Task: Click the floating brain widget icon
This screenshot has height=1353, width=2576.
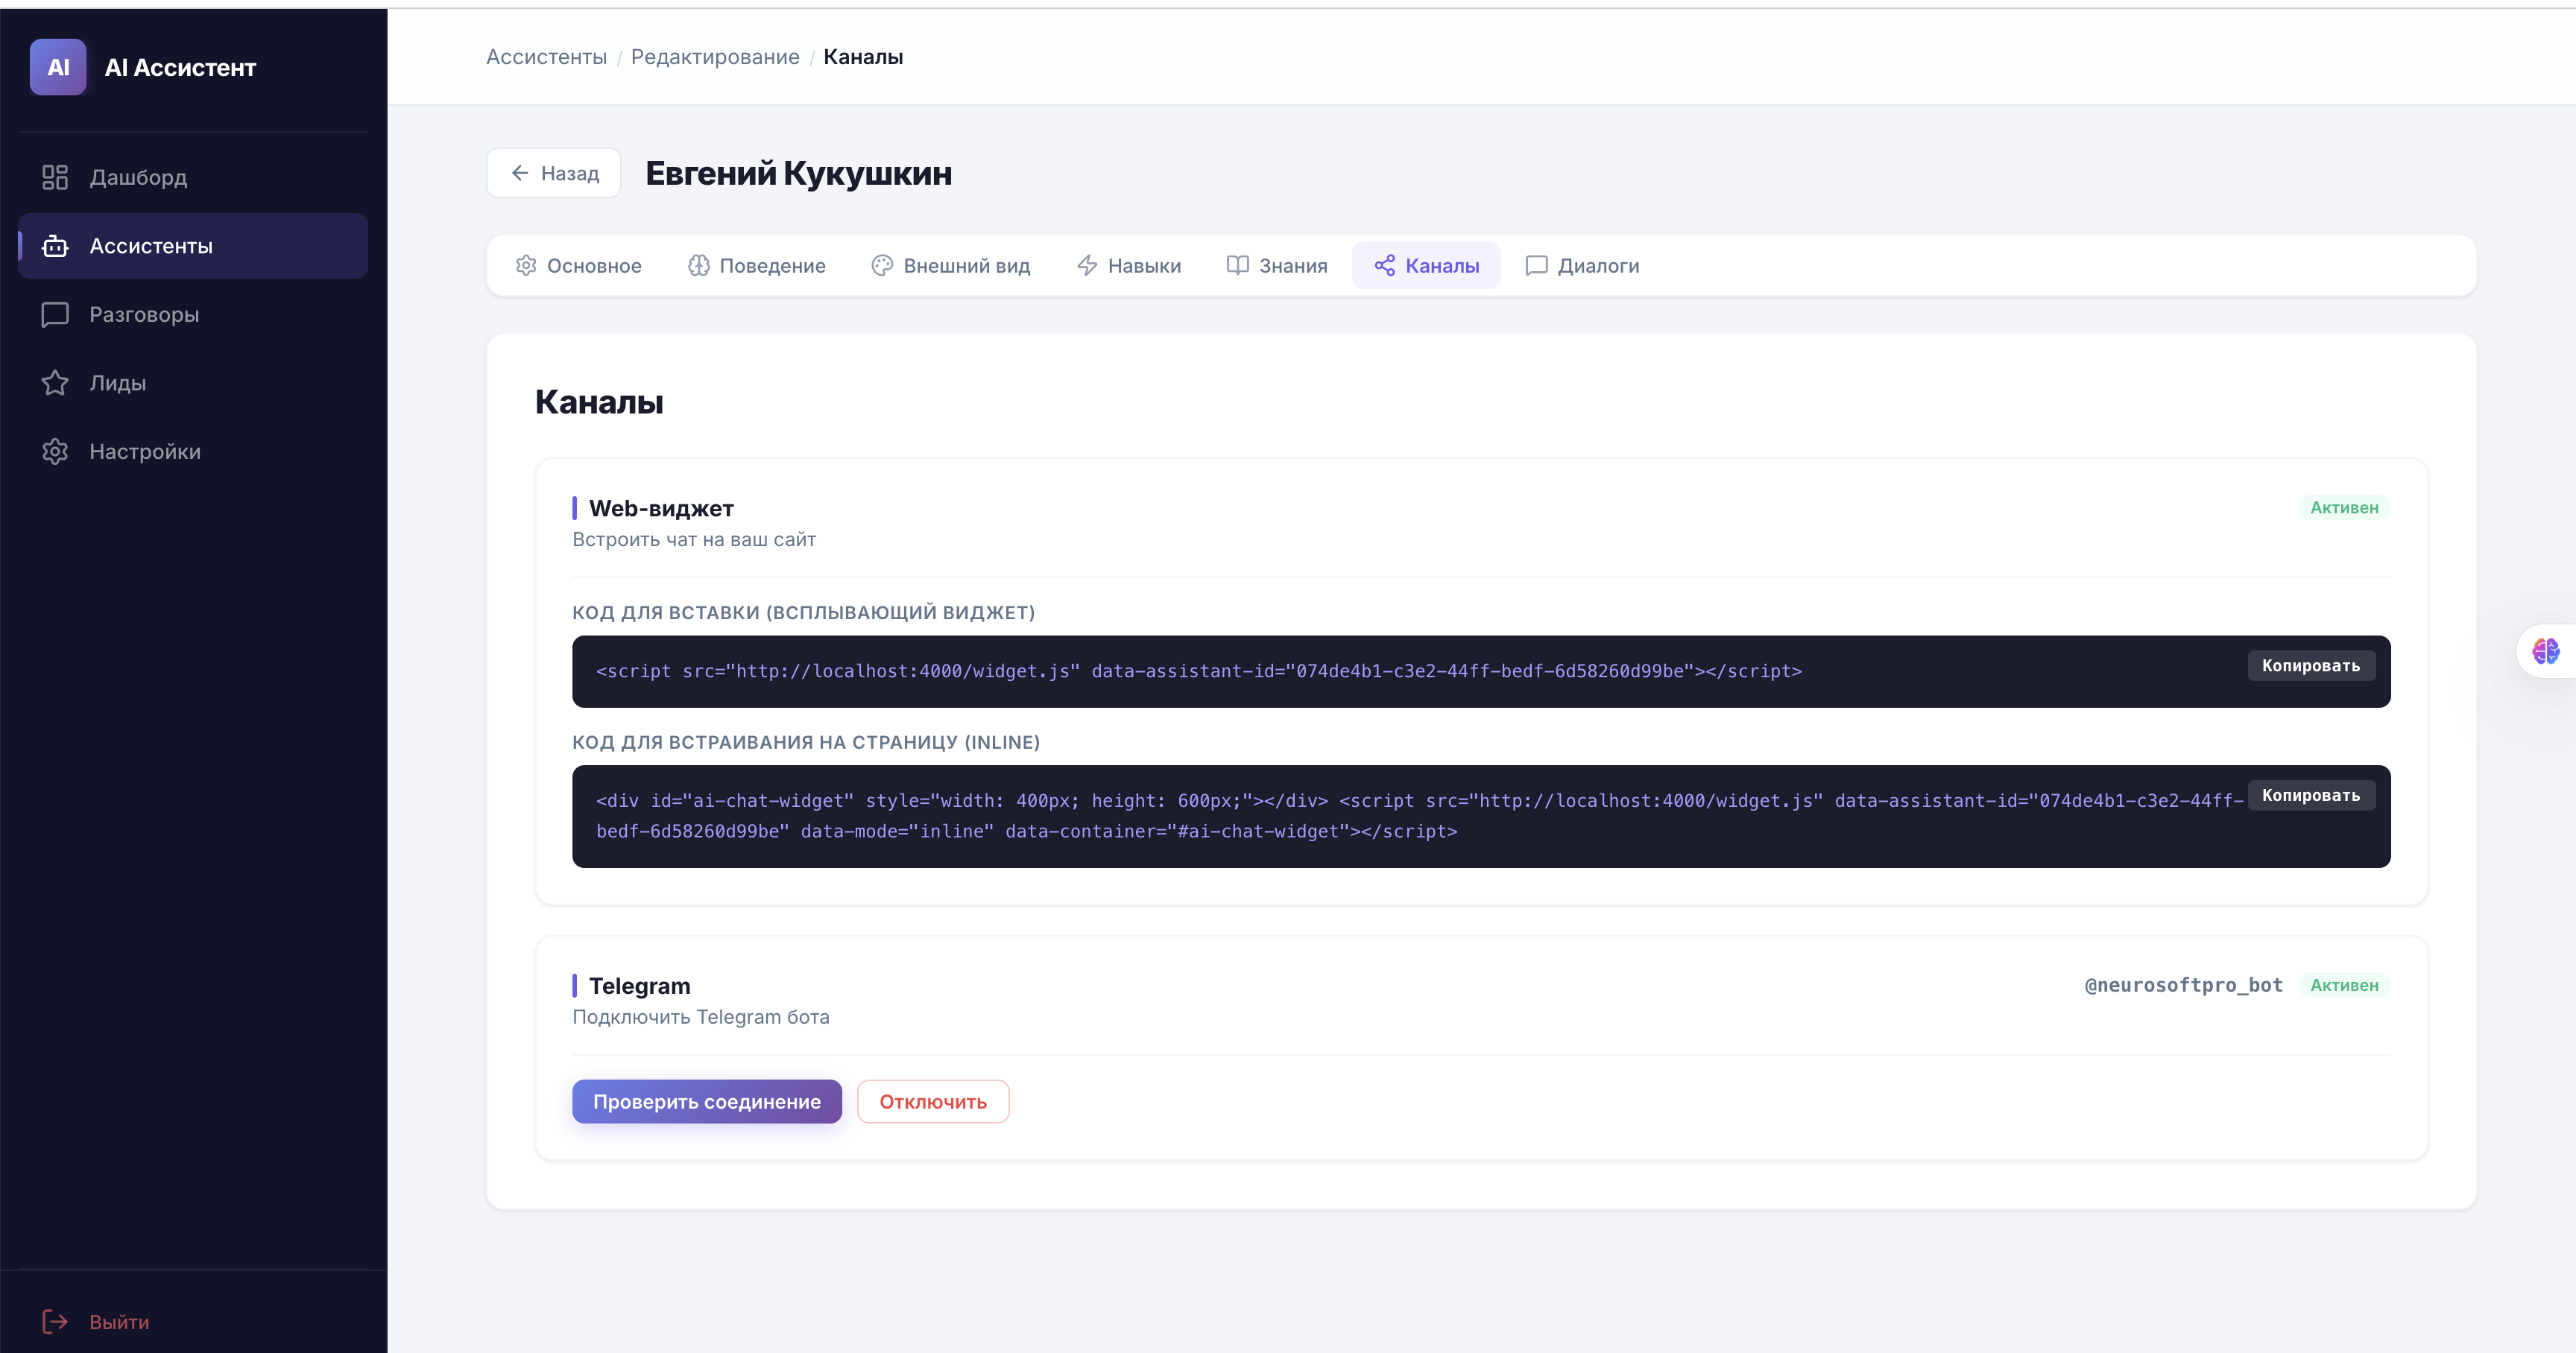Action: coord(2545,651)
